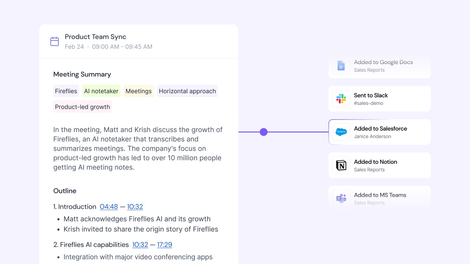
Task: Click Sales Reports under Added to Notion
Action: pyautogui.click(x=369, y=170)
